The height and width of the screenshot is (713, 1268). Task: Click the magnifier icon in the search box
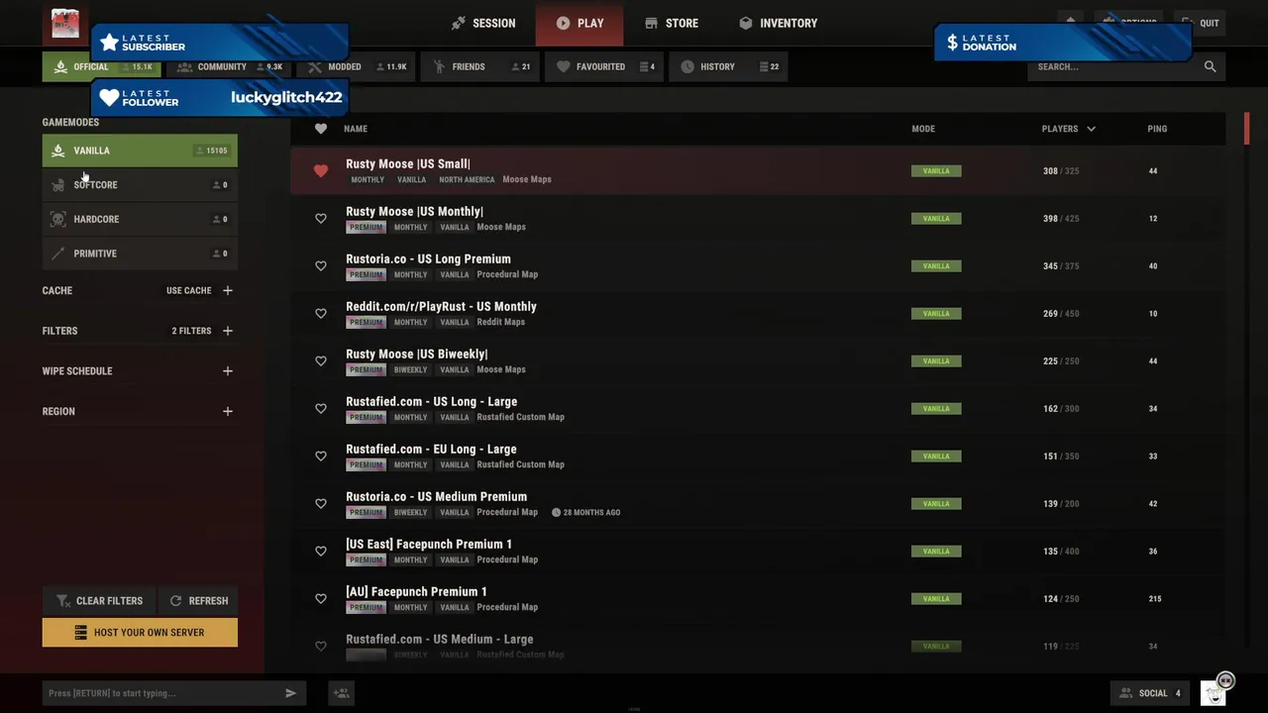1210,66
